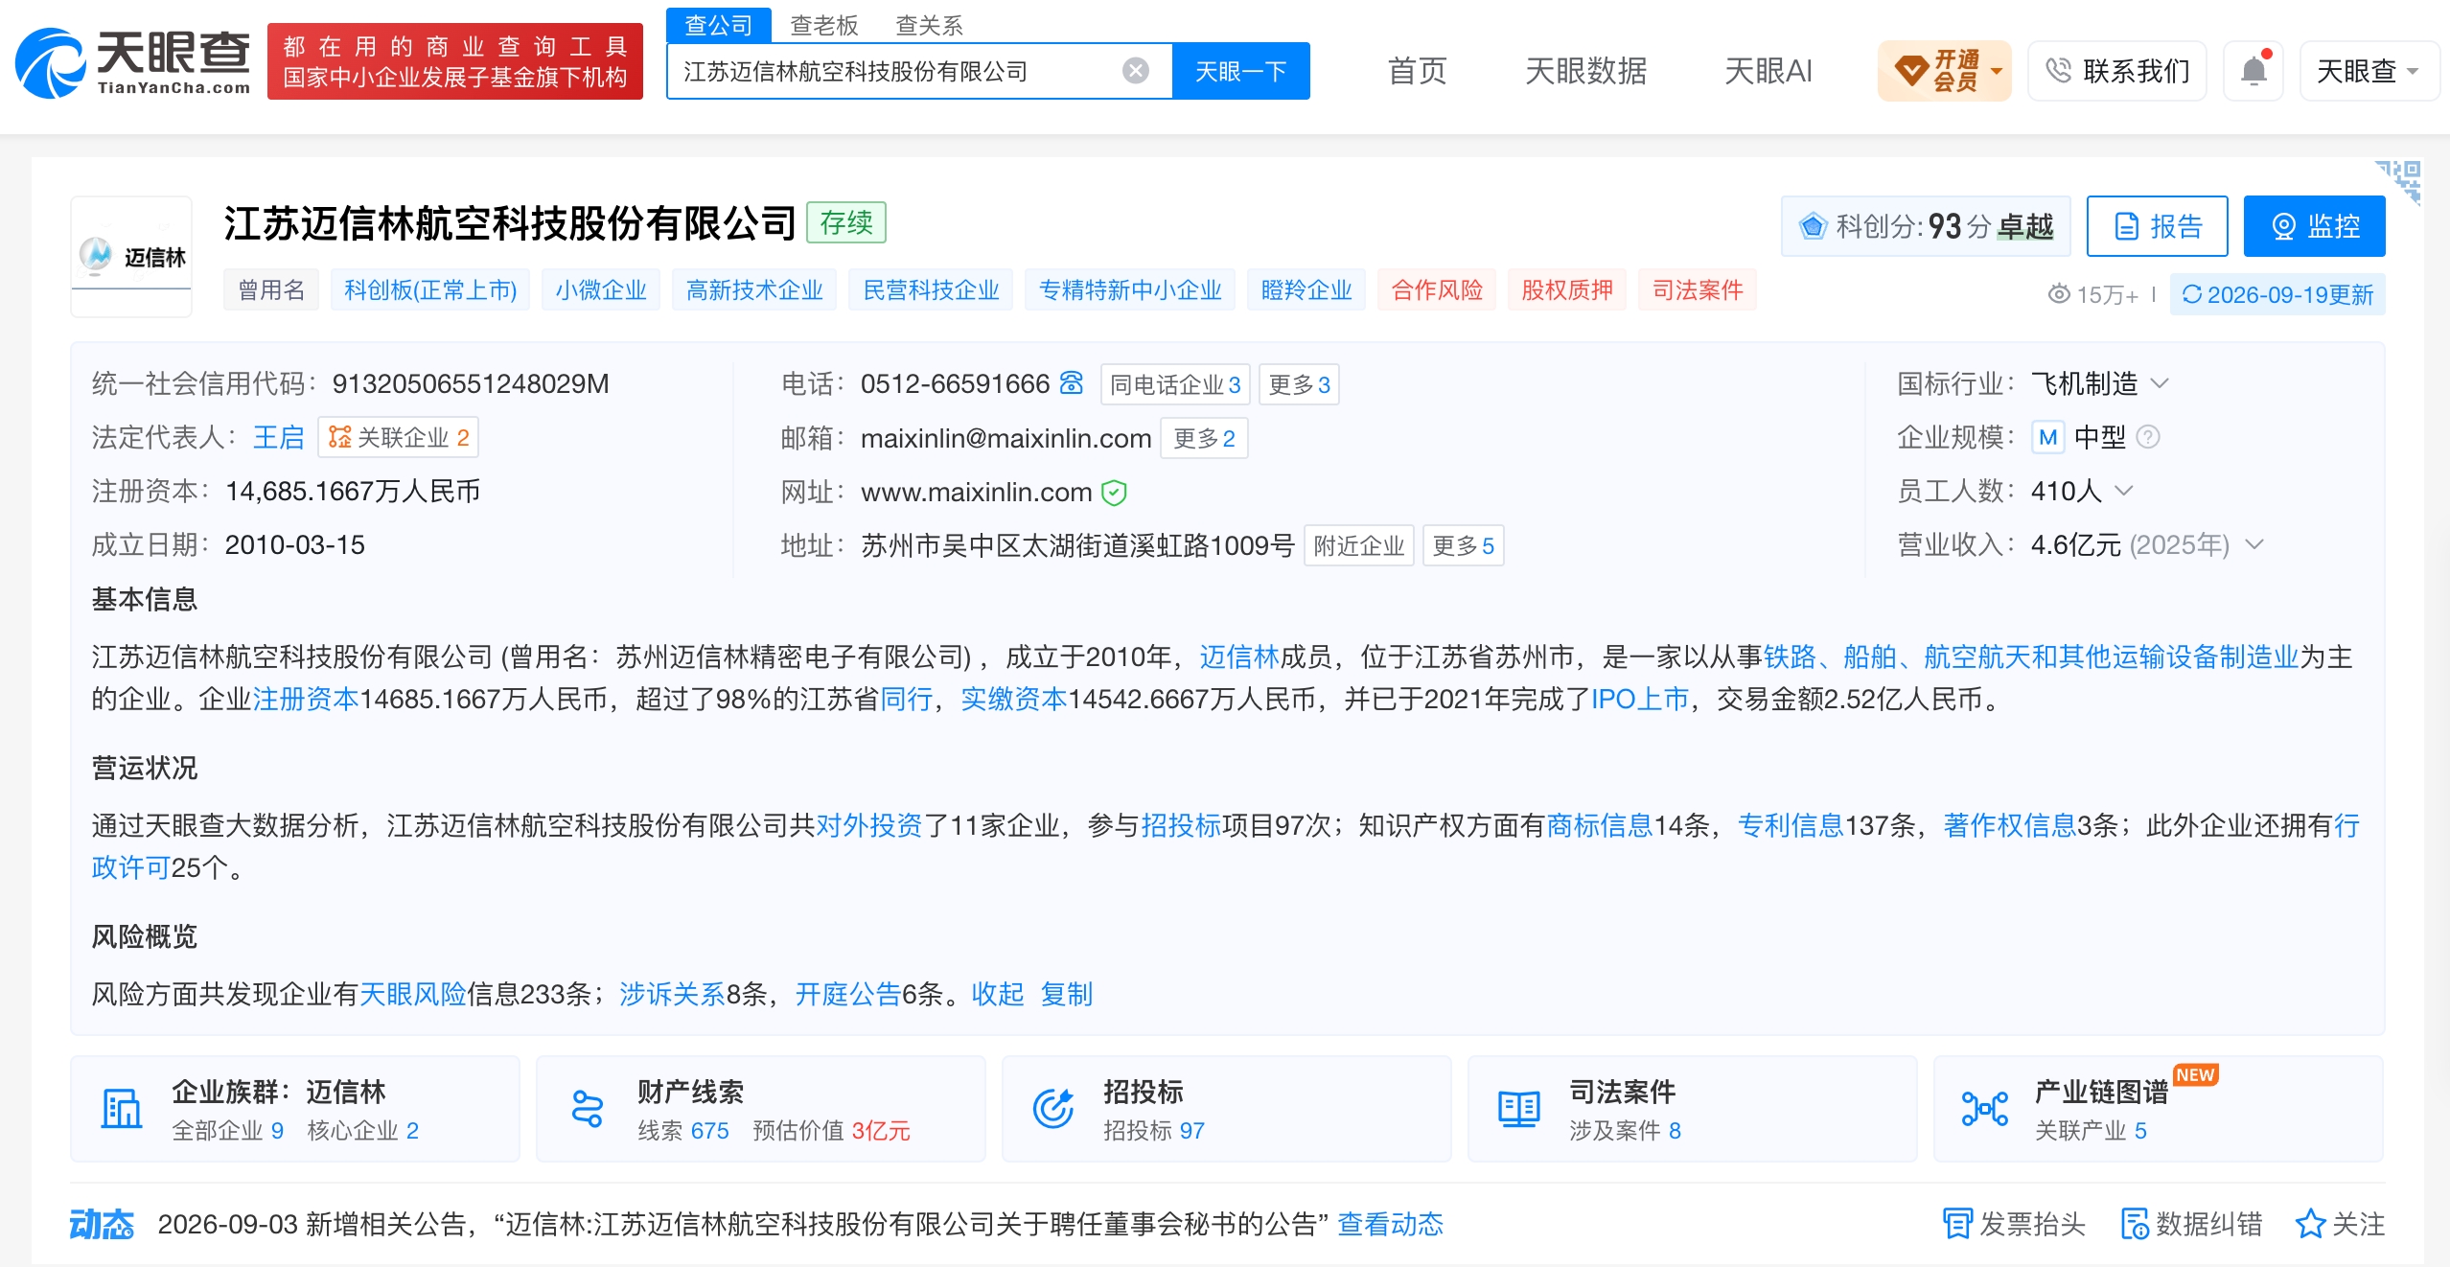Switch to the 查关系 search tab
Screen dimensions: 2450x1267
tap(929, 25)
